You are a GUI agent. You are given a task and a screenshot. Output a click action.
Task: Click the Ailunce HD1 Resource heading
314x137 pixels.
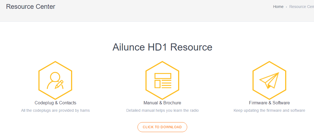[x=162, y=47]
